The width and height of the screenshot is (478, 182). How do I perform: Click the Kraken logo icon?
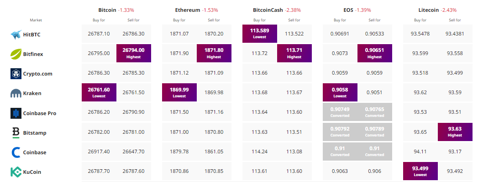click(16, 93)
